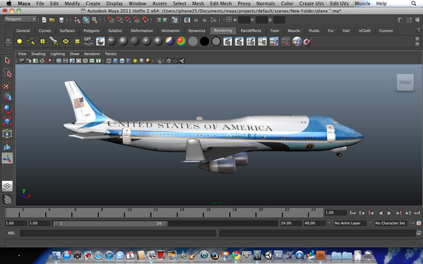
Task: Open the Create UVs menu
Action: [311, 4]
